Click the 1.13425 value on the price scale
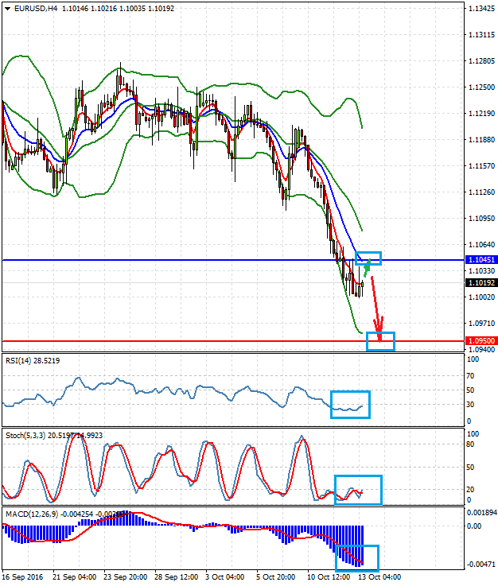 (x=480, y=9)
